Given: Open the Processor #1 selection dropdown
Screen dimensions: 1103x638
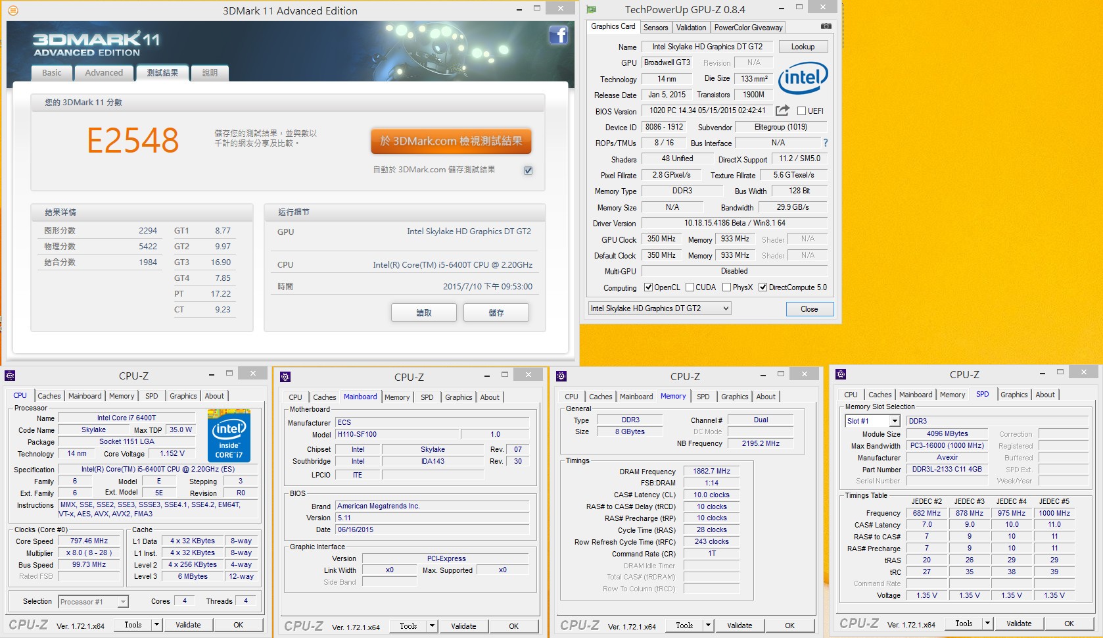Looking at the screenshot, I should pos(93,602).
